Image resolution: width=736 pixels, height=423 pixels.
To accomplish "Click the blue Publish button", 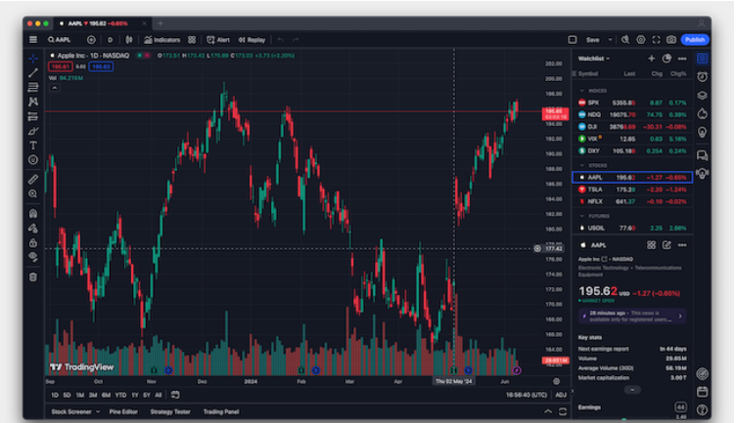I will [x=694, y=40].
